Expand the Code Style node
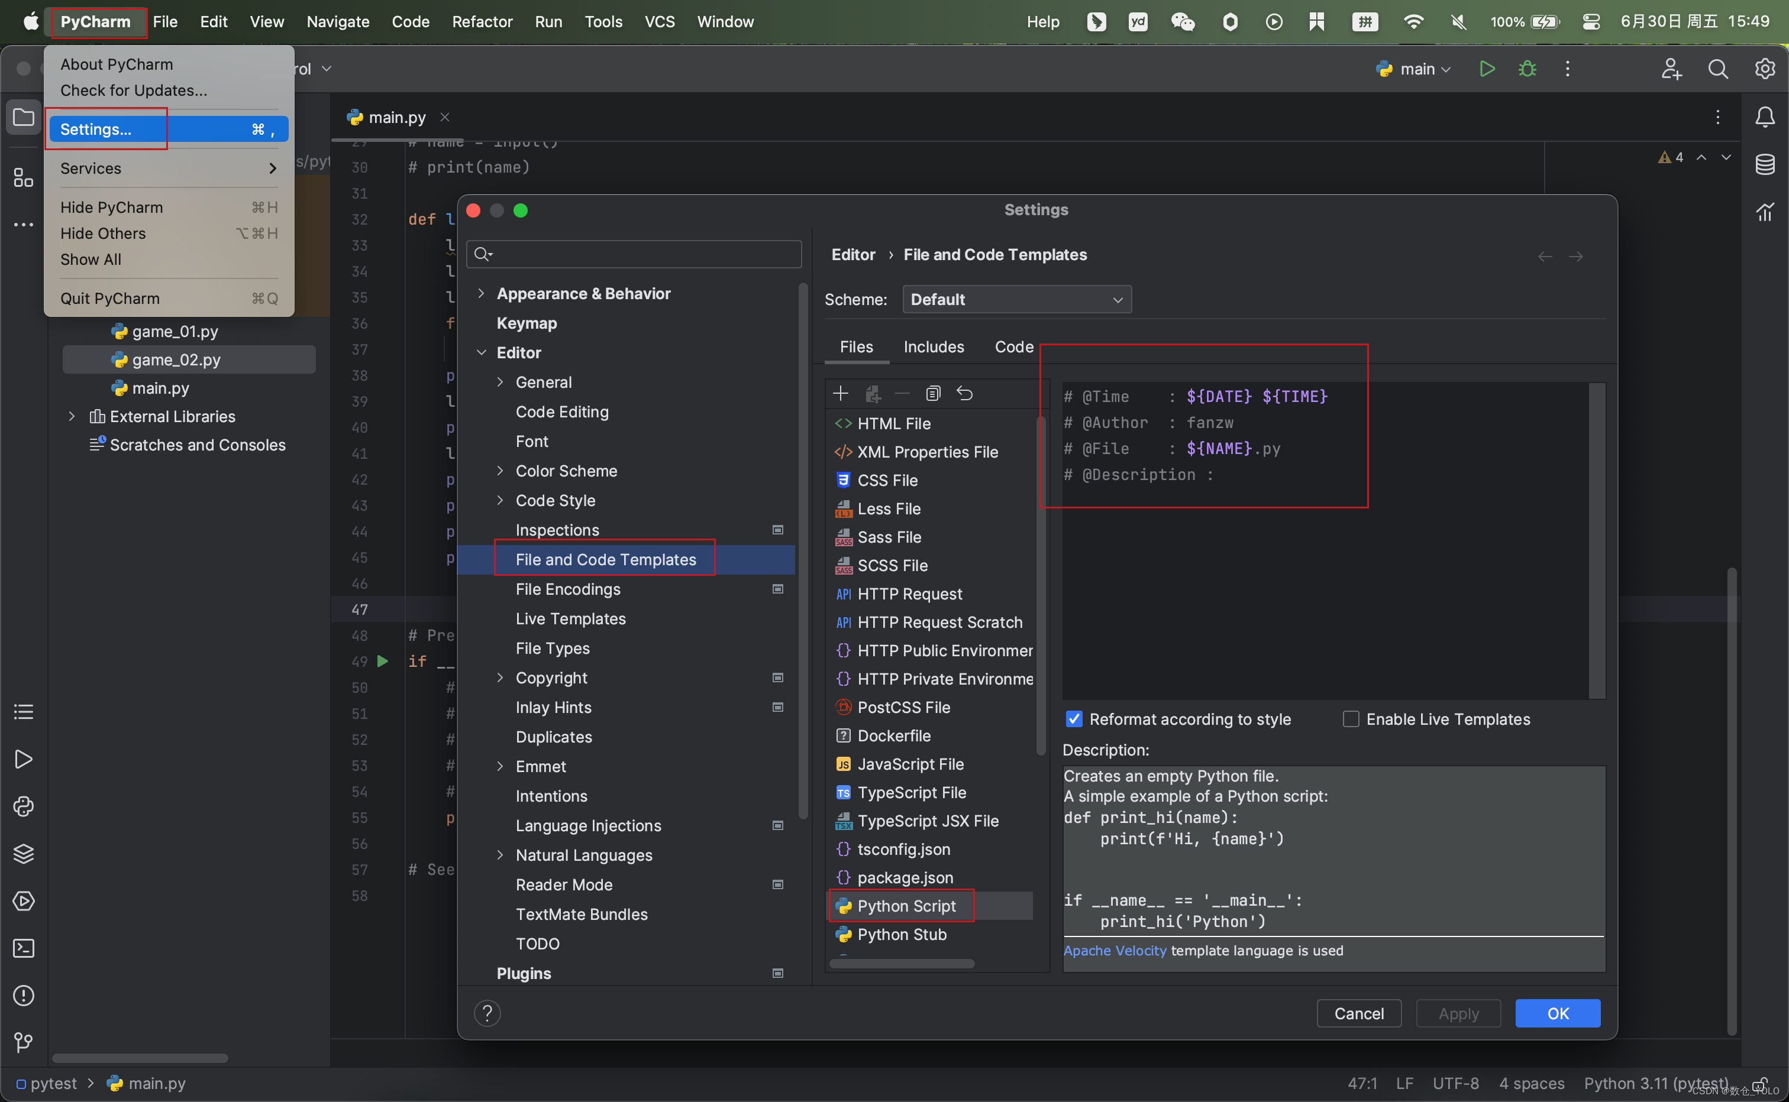The width and height of the screenshot is (1789, 1102). click(x=500, y=500)
